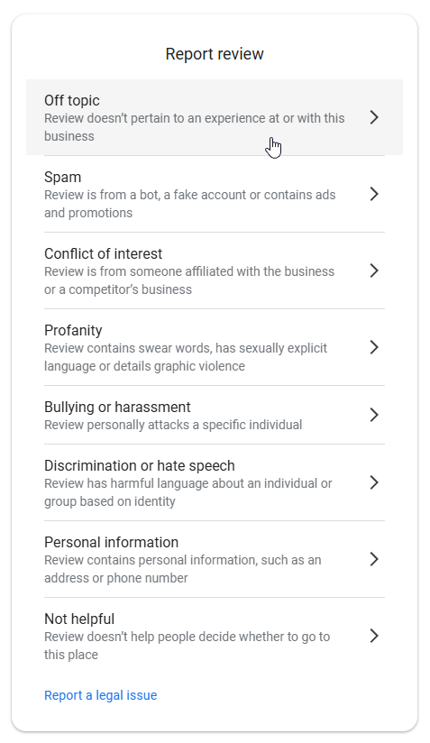
Task: Open the Report a legal issue link
Action: (x=100, y=695)
